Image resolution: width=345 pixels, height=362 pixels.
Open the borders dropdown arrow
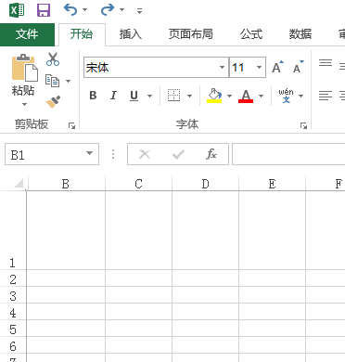point(190,96)
